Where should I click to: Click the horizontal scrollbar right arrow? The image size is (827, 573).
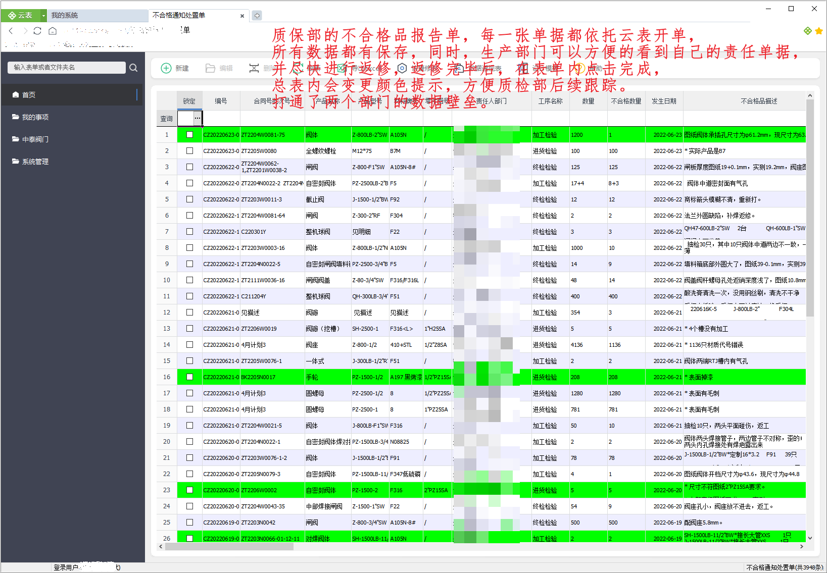click(802, 546)
